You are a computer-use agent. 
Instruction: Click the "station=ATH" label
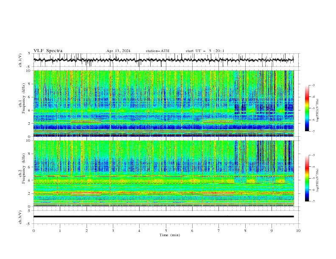click(157, 51)
